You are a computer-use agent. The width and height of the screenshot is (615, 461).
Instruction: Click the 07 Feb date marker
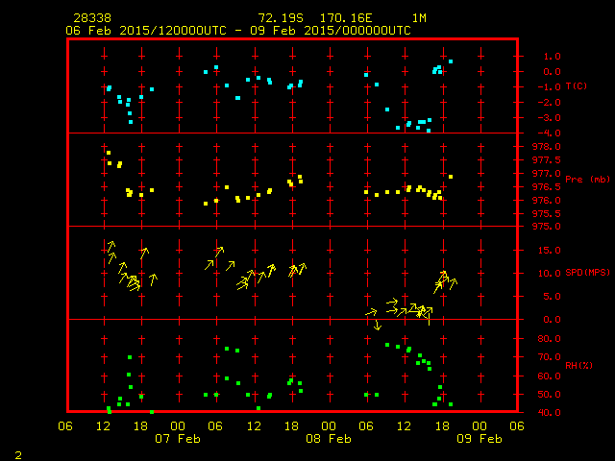tap(178, 438)
